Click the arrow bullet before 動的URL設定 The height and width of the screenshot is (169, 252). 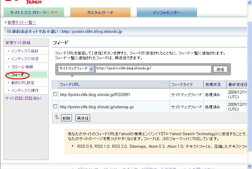[8, 83]
